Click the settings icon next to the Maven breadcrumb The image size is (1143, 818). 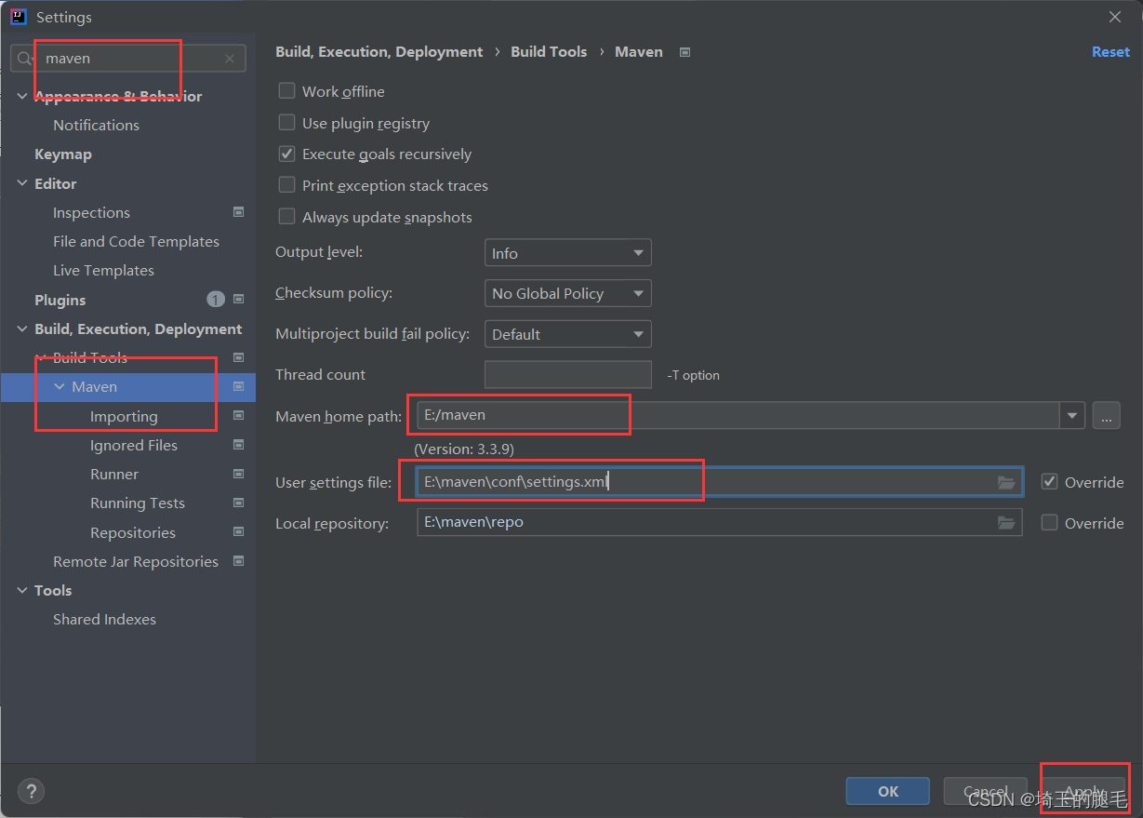tap(684, 52)
